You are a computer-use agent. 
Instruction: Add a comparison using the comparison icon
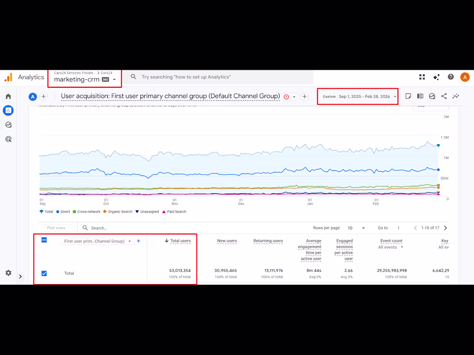(x=420, y=96)
